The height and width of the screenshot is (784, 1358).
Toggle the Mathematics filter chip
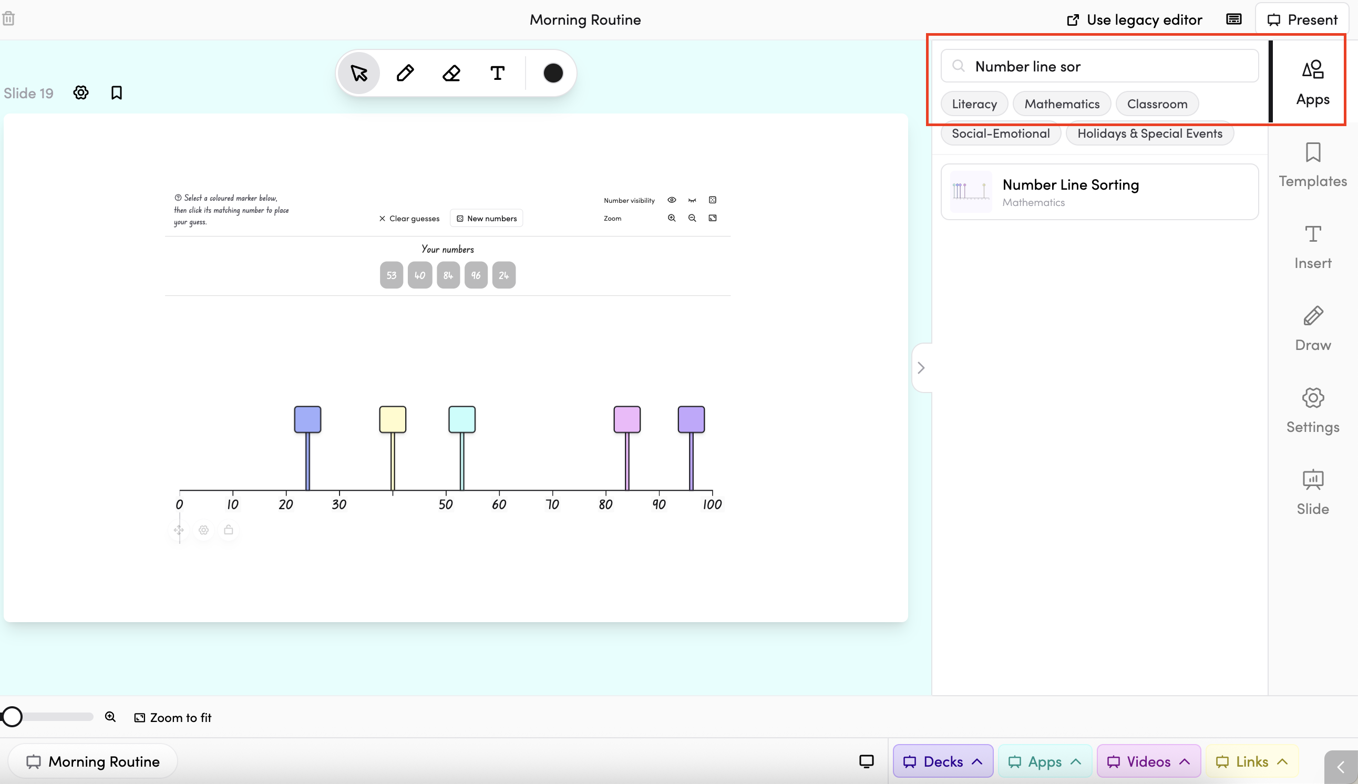[x=1061, y=104]
